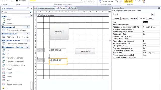Screen dimensions: 161x90
Task: Click the Автопереход по Tab value
Action: tap(151, 43)
